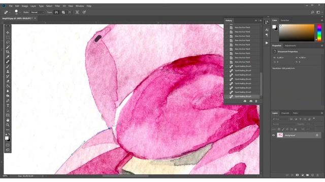Hide the Background layer eye icon

tap(273, 135)
